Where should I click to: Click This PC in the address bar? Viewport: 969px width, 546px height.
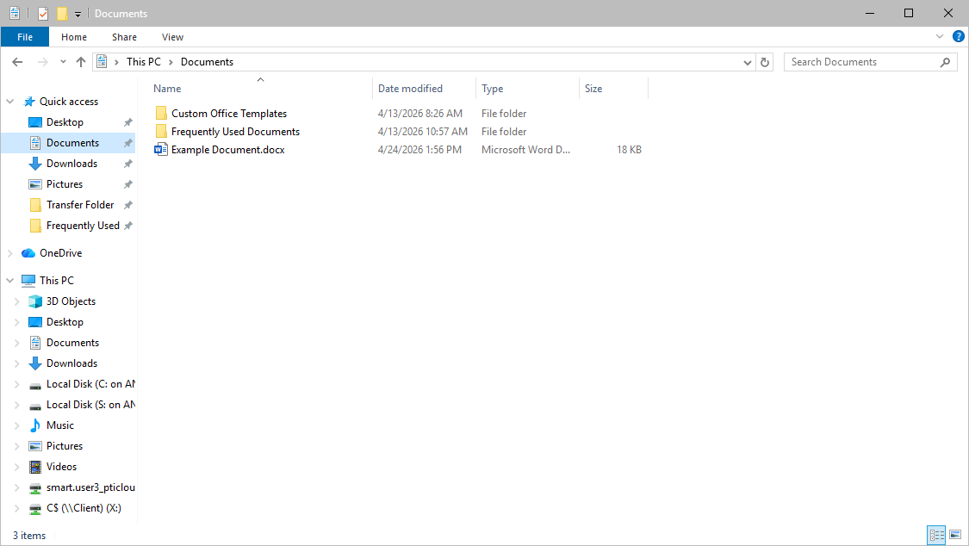[143, 62]
